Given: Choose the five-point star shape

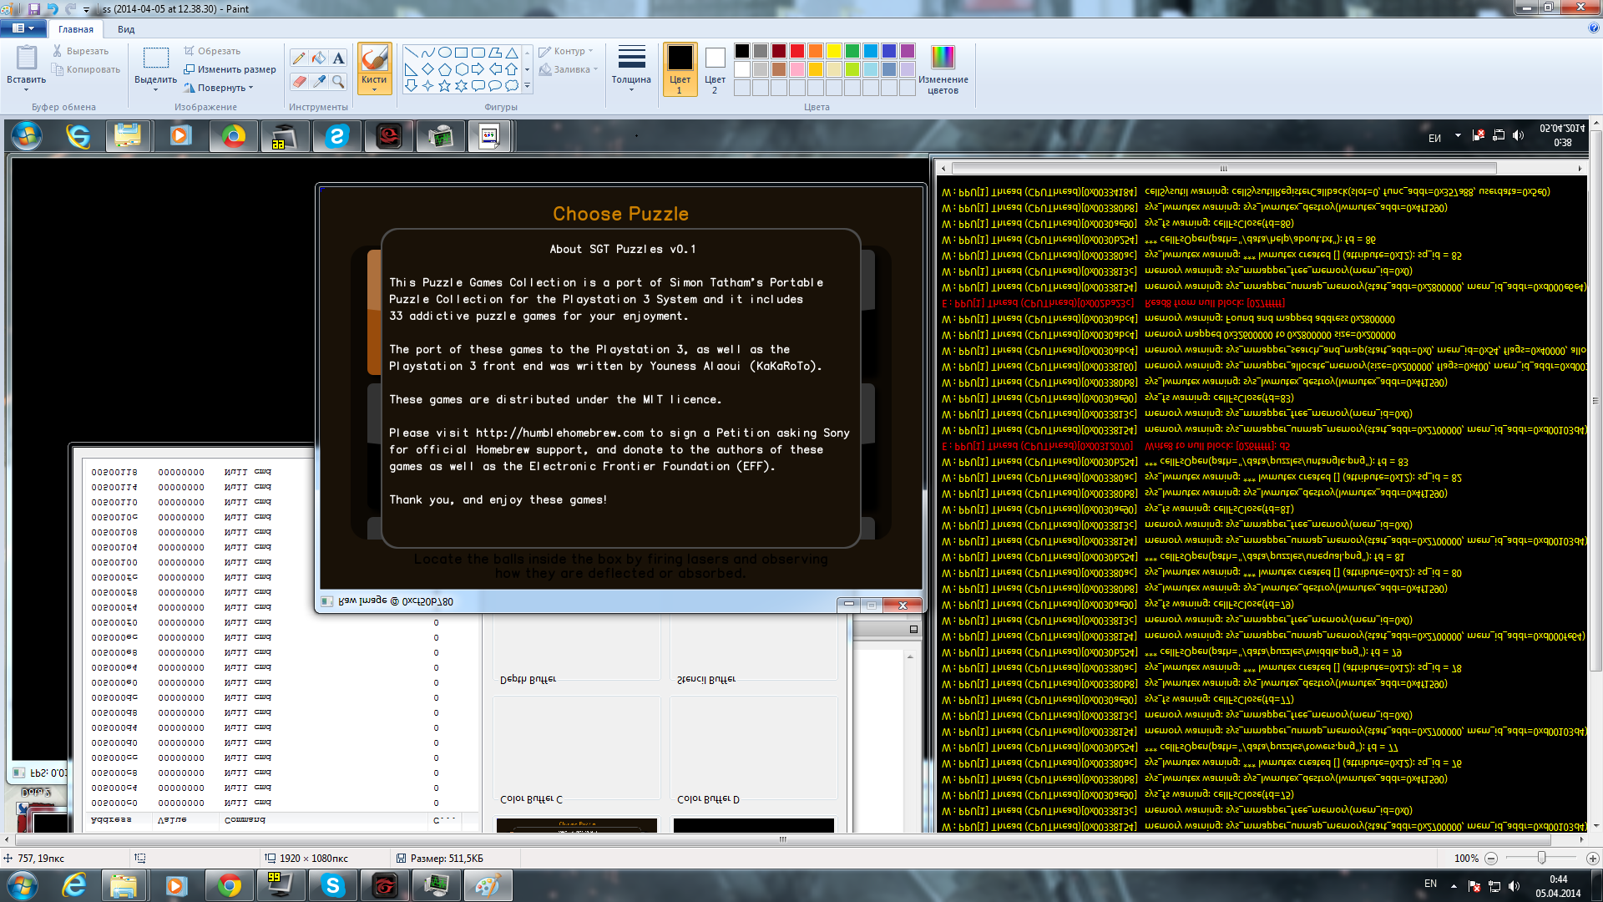Looking at the screenshot, I should (444, 85).
